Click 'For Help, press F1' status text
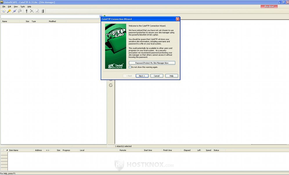This screenshot has width=289, height=175. pyautogui.click(x=8, y=173)
